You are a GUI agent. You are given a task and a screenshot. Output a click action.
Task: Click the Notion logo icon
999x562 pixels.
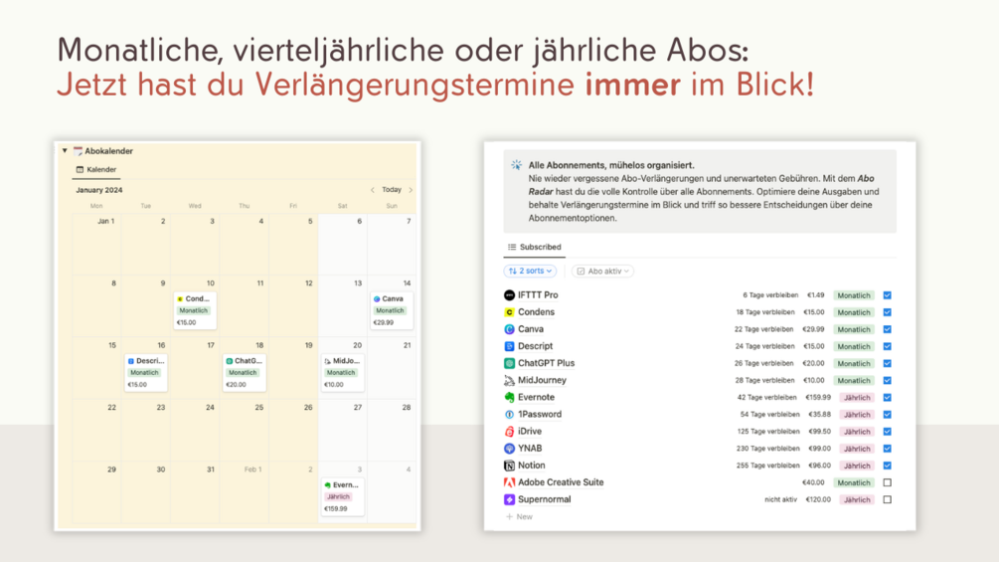[509, 466]
